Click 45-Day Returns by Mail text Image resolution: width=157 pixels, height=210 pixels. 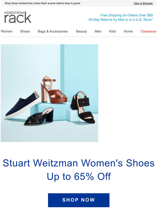coord(120,20)
